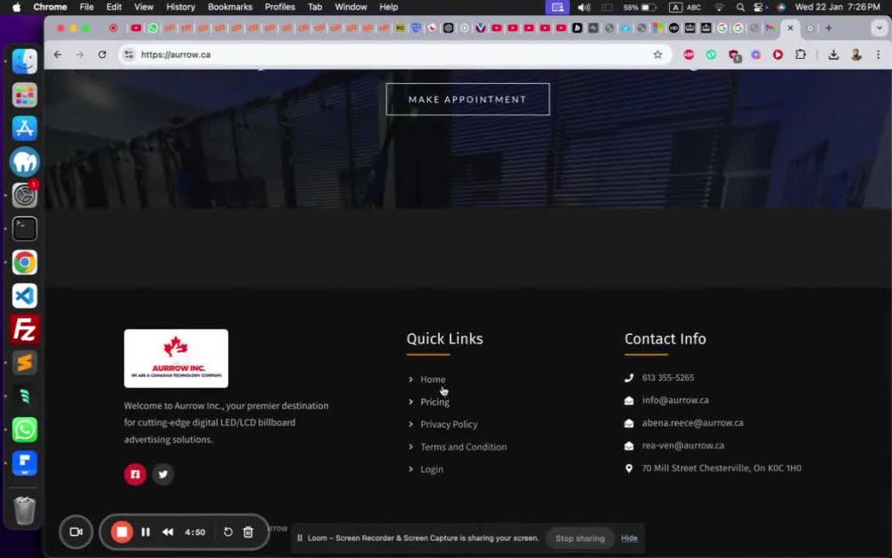This screenshot has width=892, height=558.
Task: Open the Aurrow Twitter icon
Action: [163, 474]
